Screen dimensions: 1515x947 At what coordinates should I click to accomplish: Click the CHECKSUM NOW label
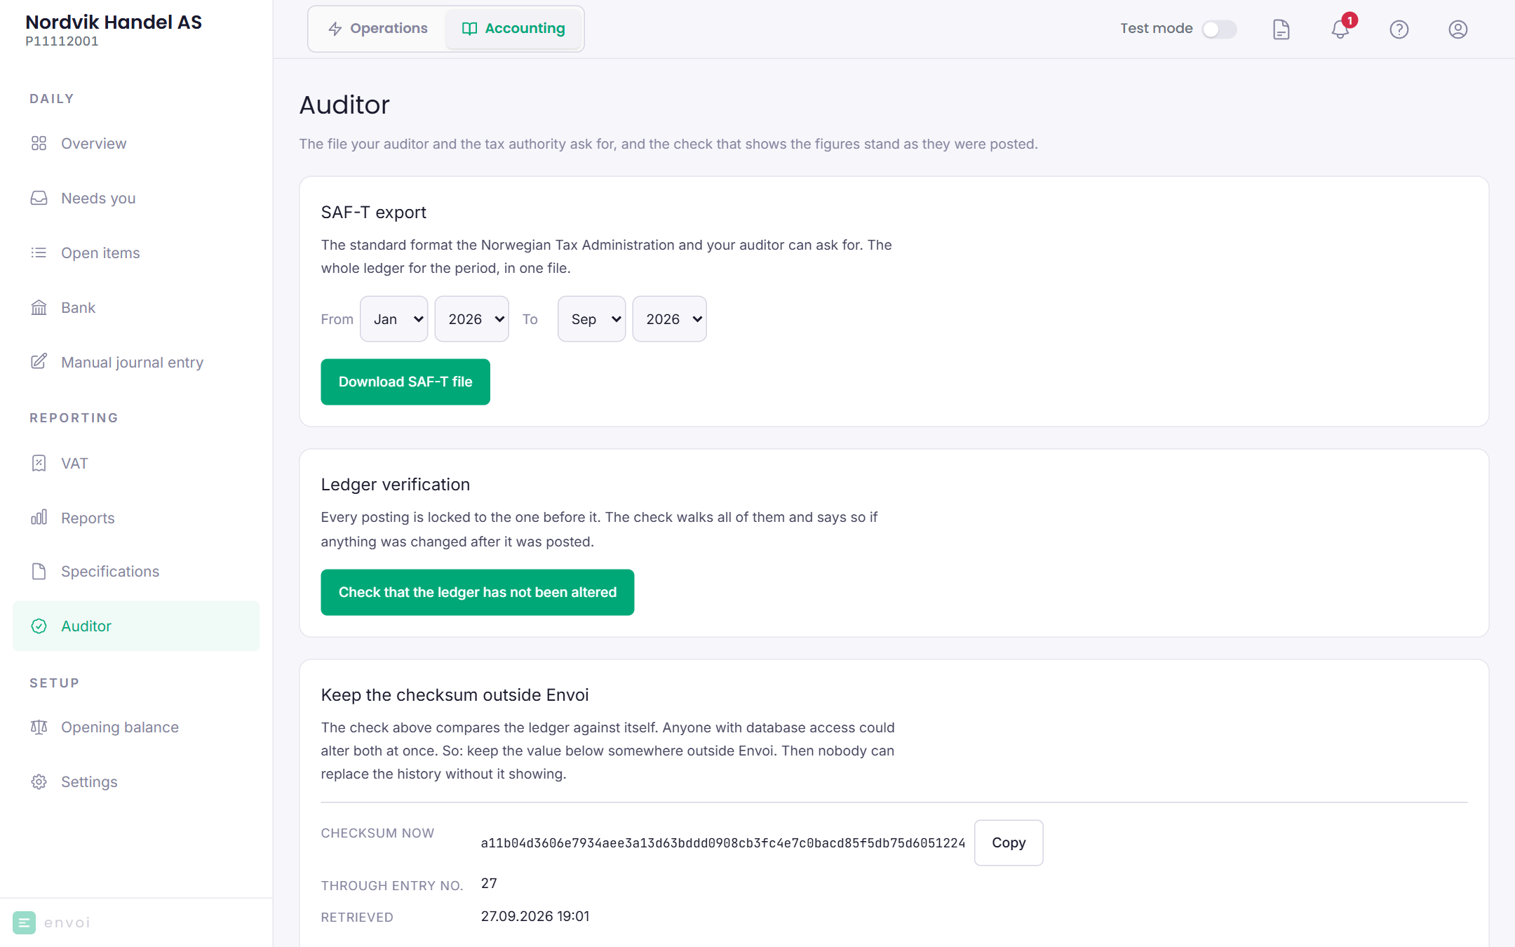point(378,833)
